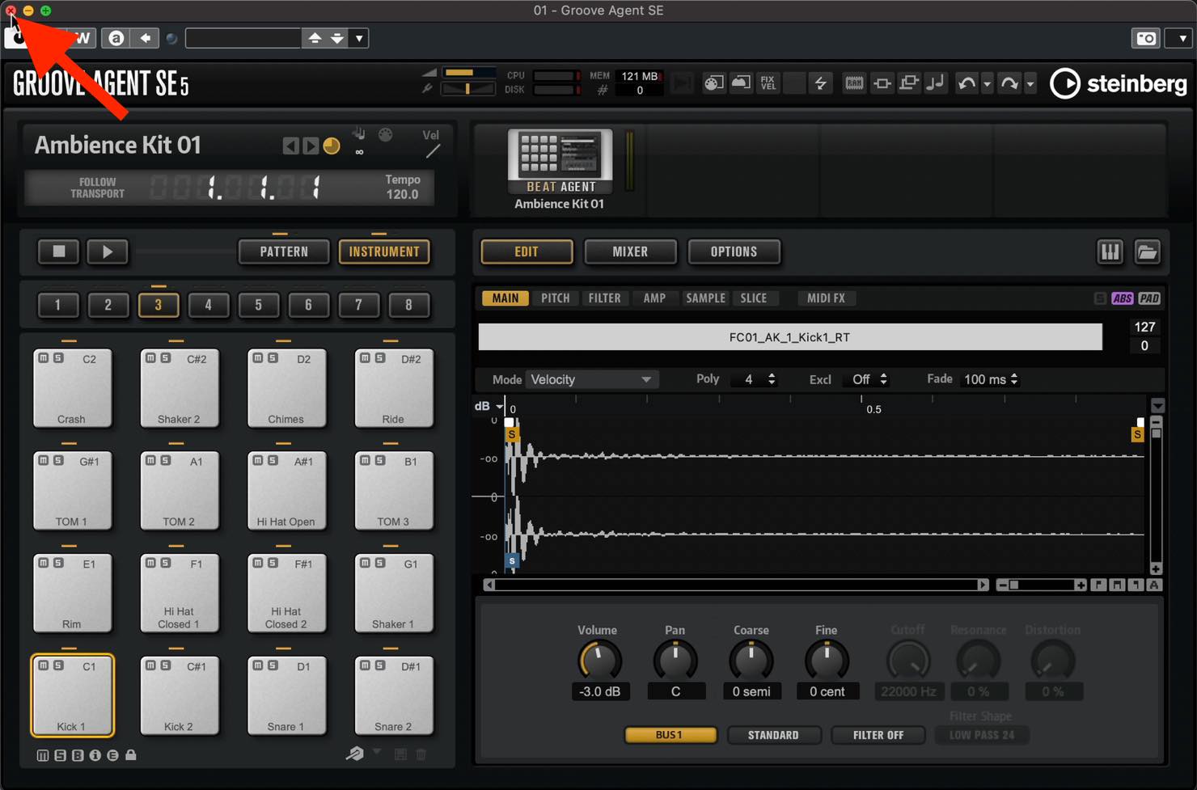Image resolution: width=1197 pixels, height=790 pixels.
Task: Click the trash icon below pads
Action: click(421, 754)
